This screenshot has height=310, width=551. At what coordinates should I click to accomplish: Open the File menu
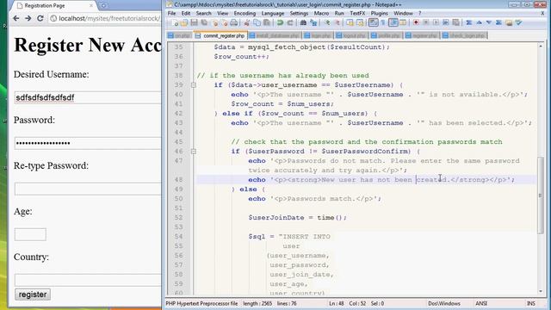point(172,14)
